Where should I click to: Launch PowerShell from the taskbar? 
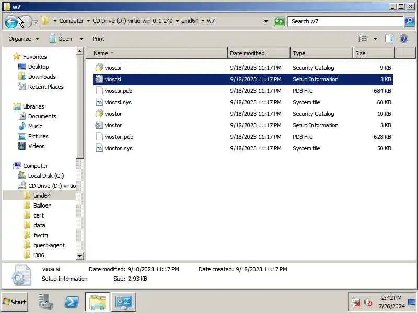pyautogui.click(x=72, y=302)
